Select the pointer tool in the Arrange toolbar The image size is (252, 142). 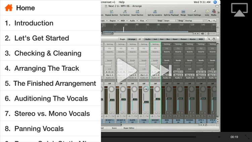pos(209,21)
